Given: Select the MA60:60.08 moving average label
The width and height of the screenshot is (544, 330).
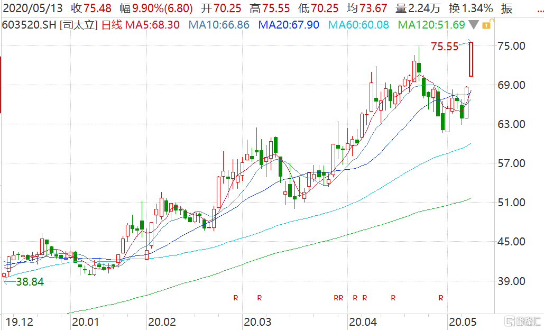Looking at the screenshot, I should pos(358,25).
